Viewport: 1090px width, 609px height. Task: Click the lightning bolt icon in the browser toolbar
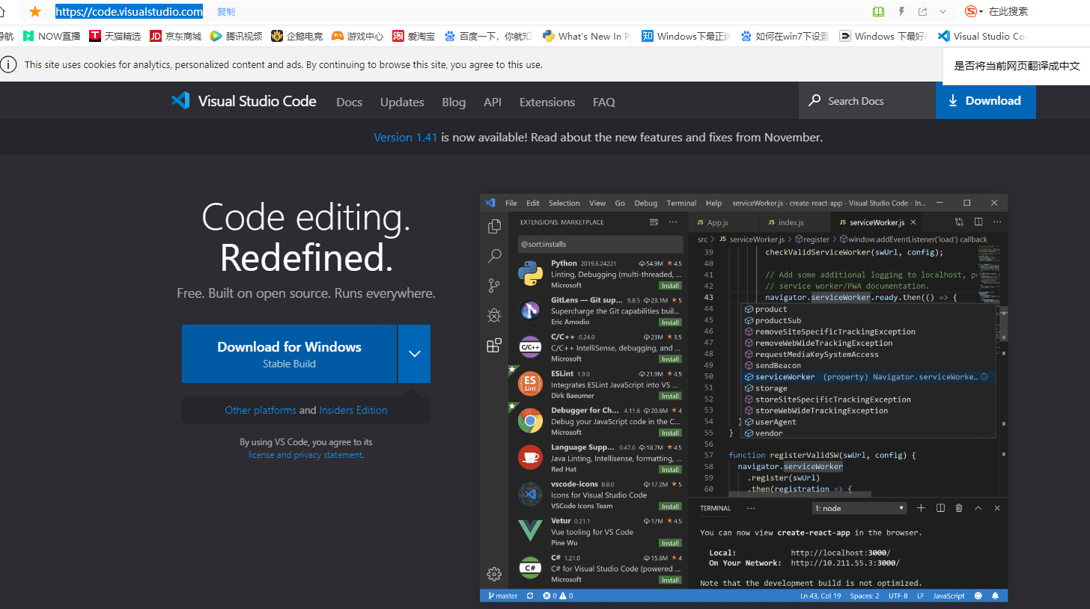pos(901,11)
